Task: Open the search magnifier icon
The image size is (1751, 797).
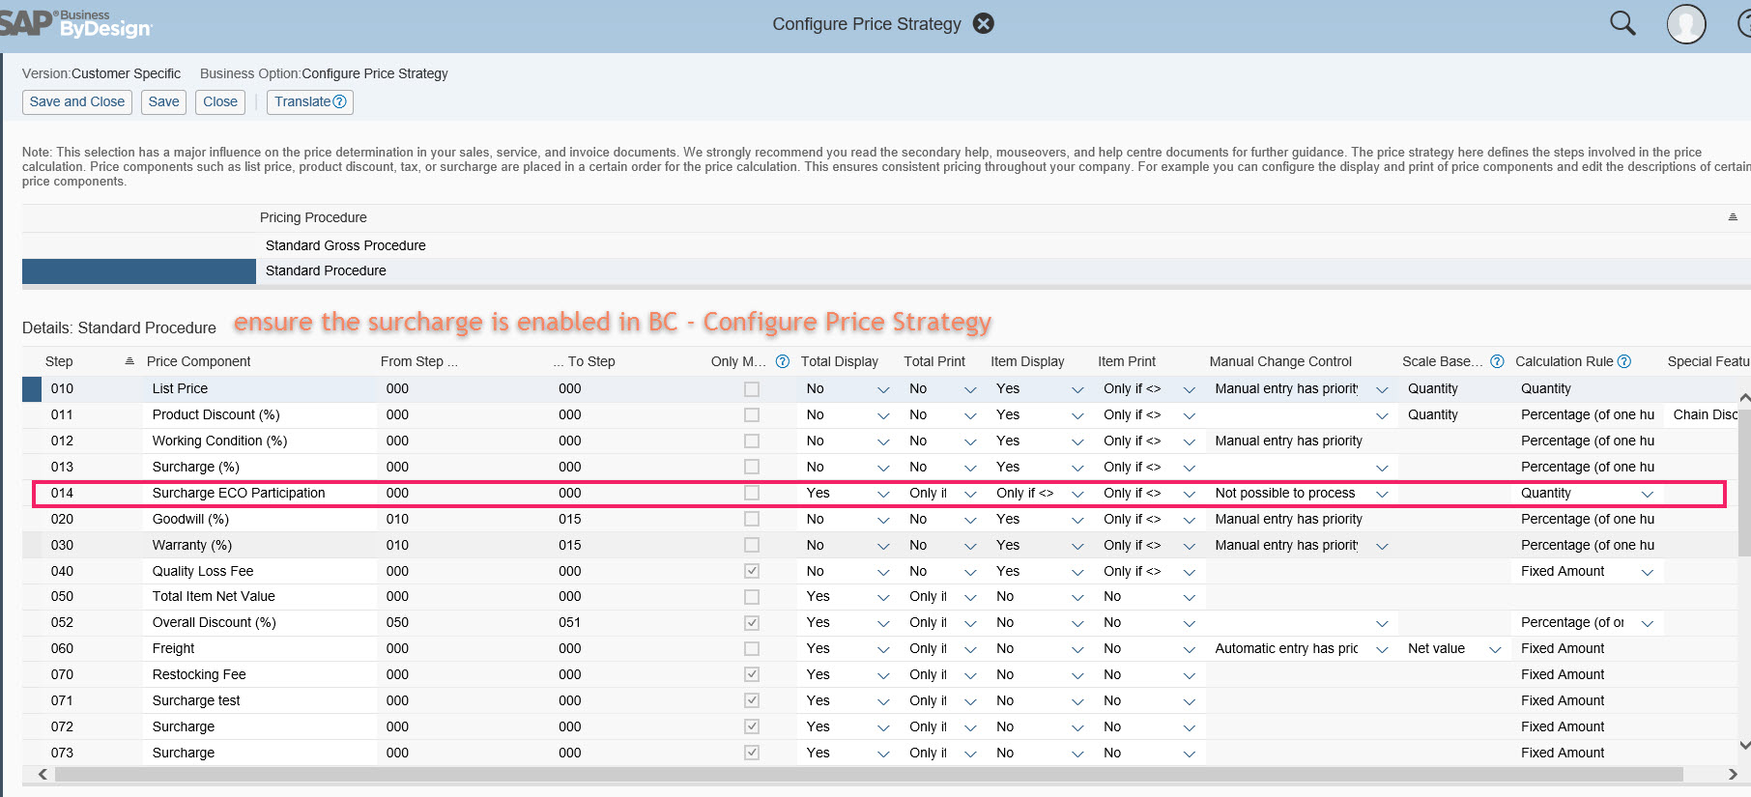Action: pyautogui.click(x=1622, y=23)
